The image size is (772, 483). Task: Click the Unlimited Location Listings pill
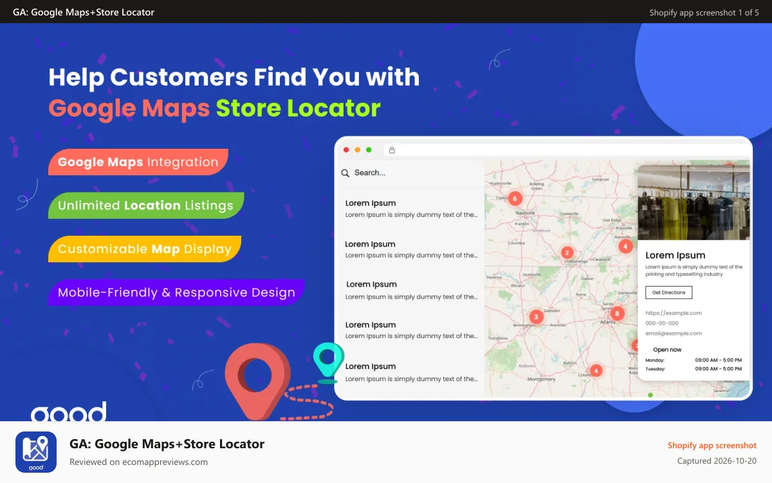point(146,205)
